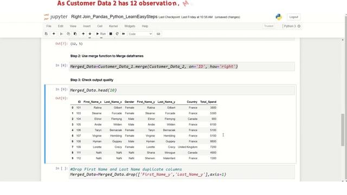Click Shana in First_Name_y column
Image resolution: width=347 pixels, height=195 pixels.
151,153
